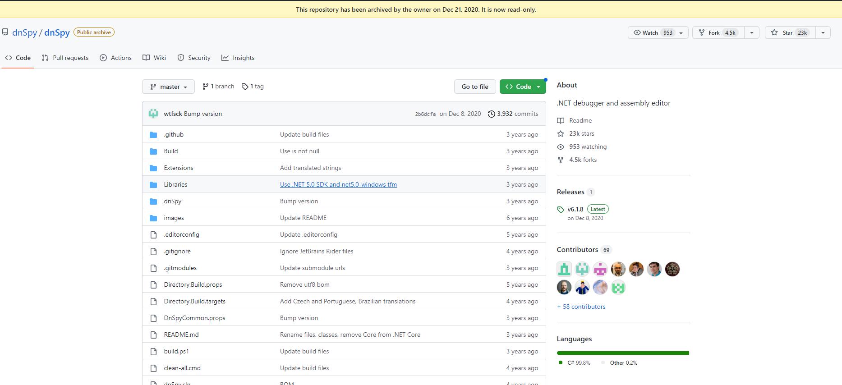Open the green Code dropdown button

click(x=523, y=87)
